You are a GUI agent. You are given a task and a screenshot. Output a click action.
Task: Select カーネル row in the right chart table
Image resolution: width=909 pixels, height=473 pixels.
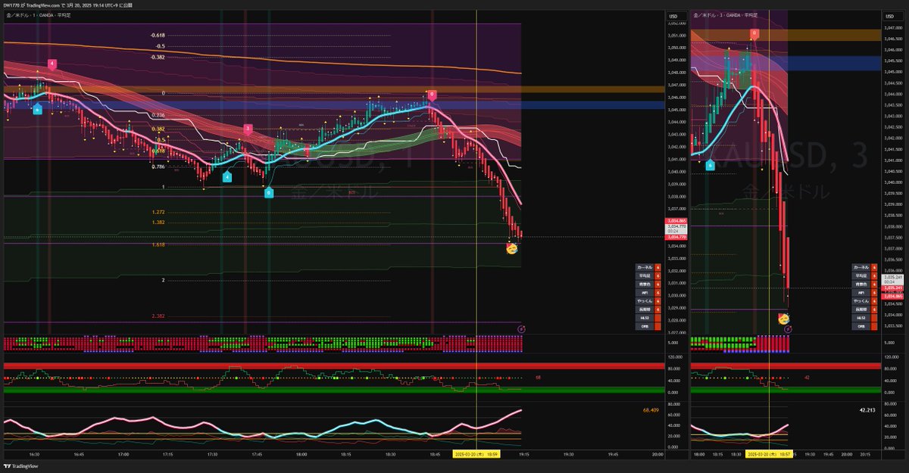click(x=865, y=267)
